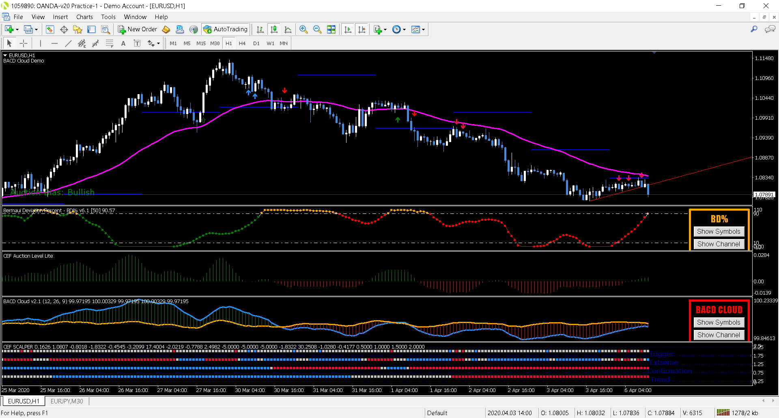Switch to line chart display

[288, 29]
